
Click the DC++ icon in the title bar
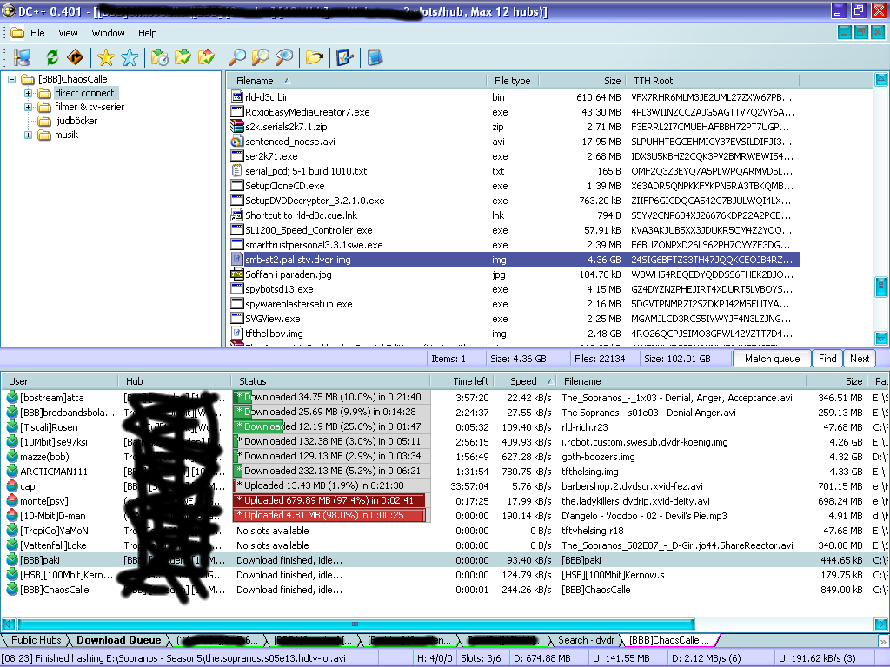coord(9,10)
